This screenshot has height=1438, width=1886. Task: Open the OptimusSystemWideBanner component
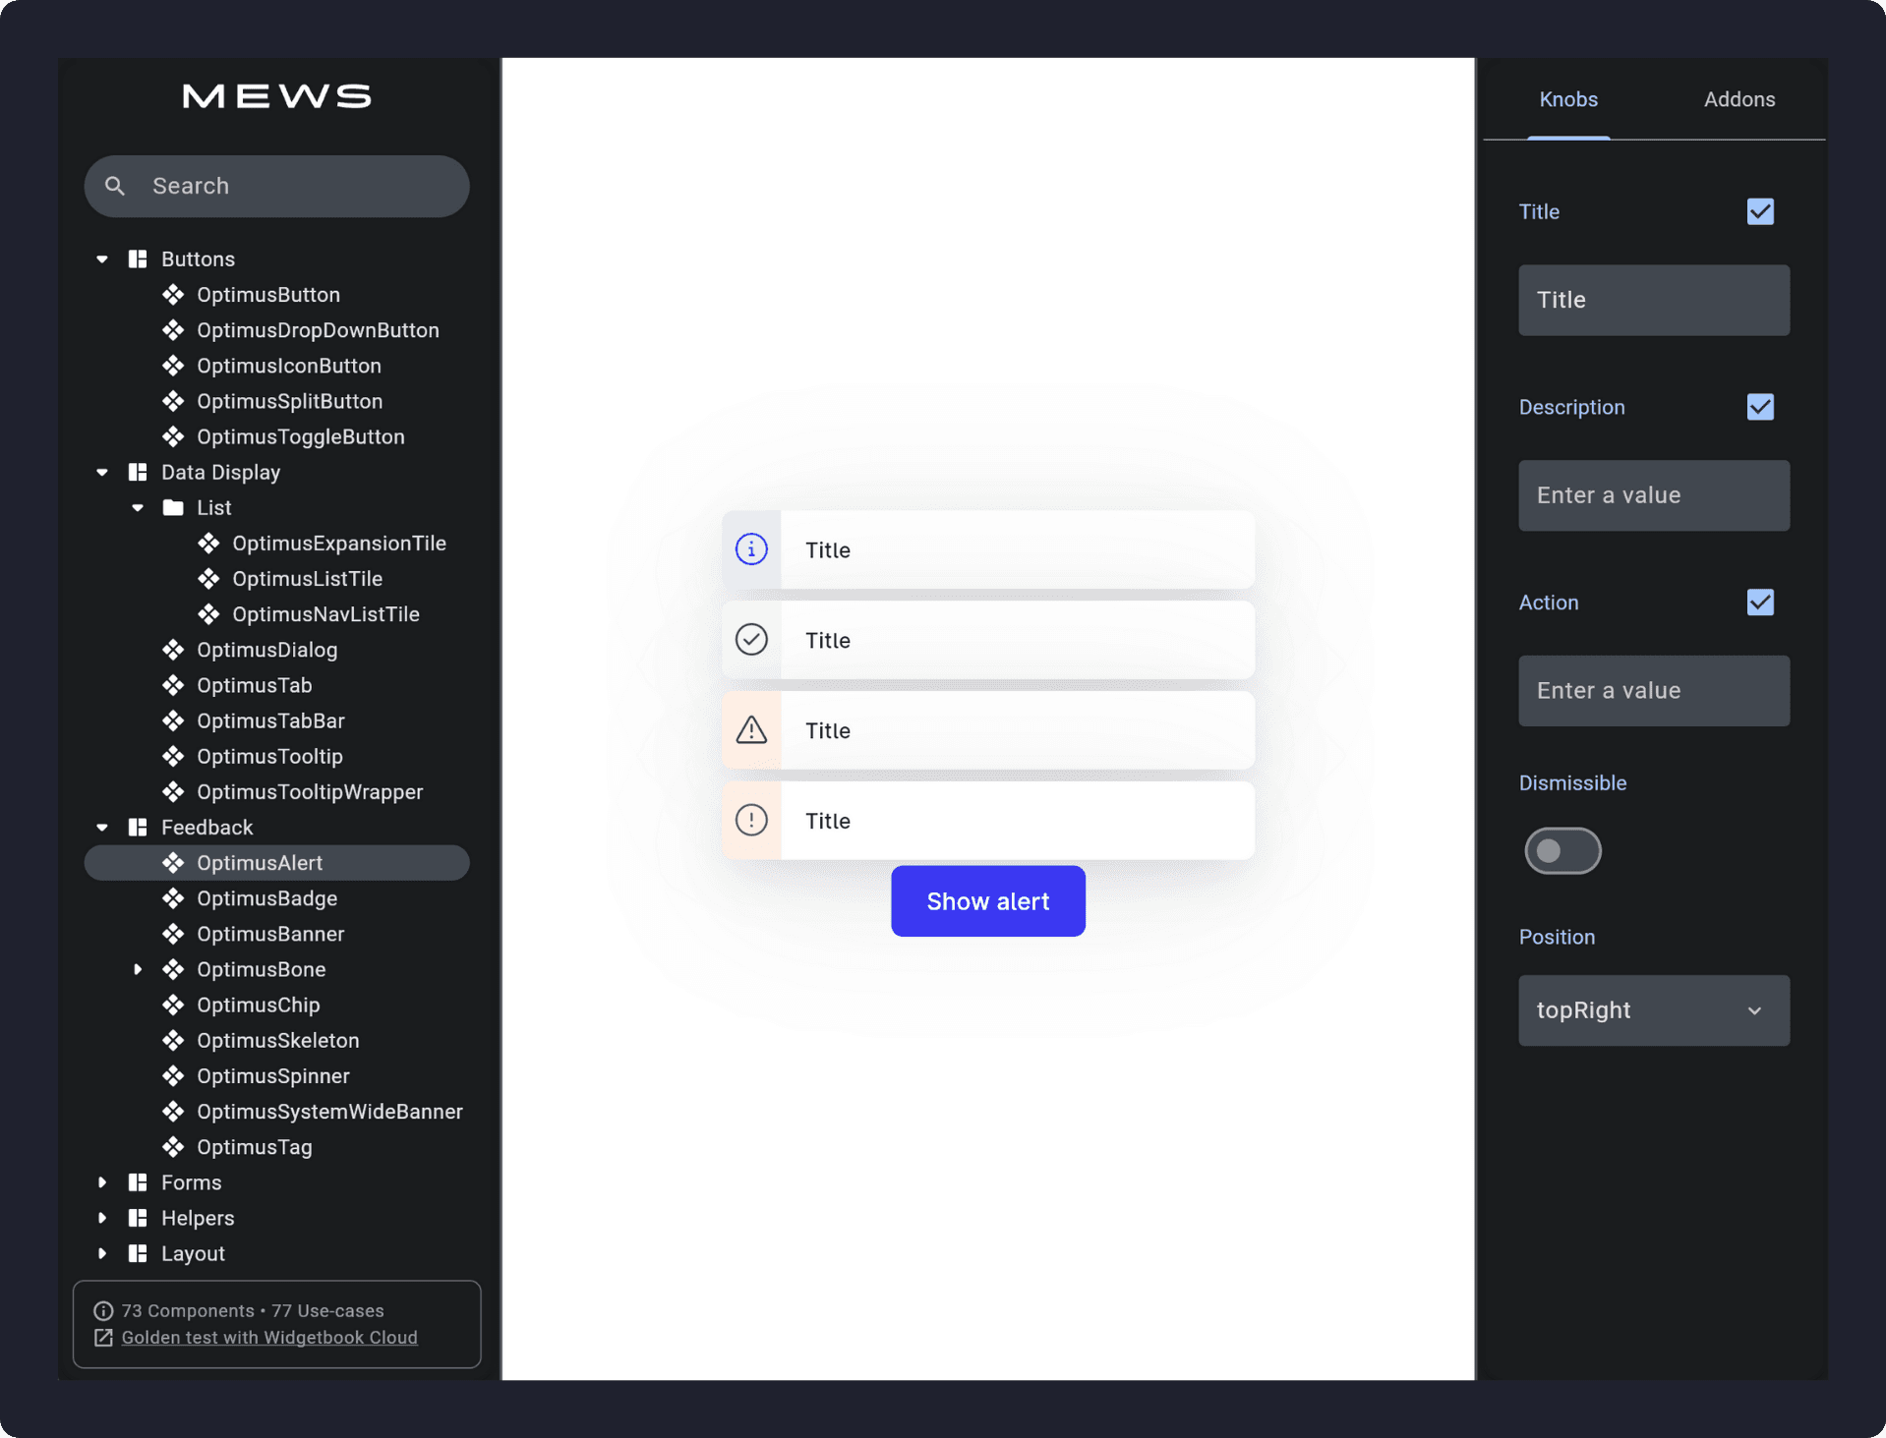(x=329, y=1112)
